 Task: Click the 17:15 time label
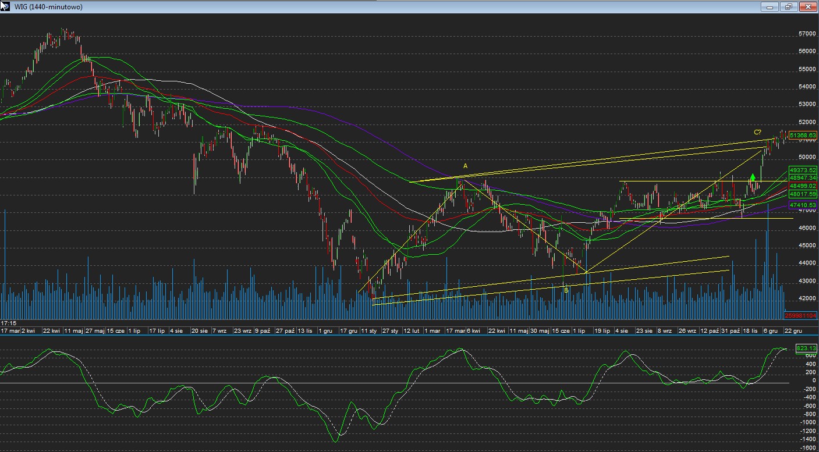tap(8, 322)
